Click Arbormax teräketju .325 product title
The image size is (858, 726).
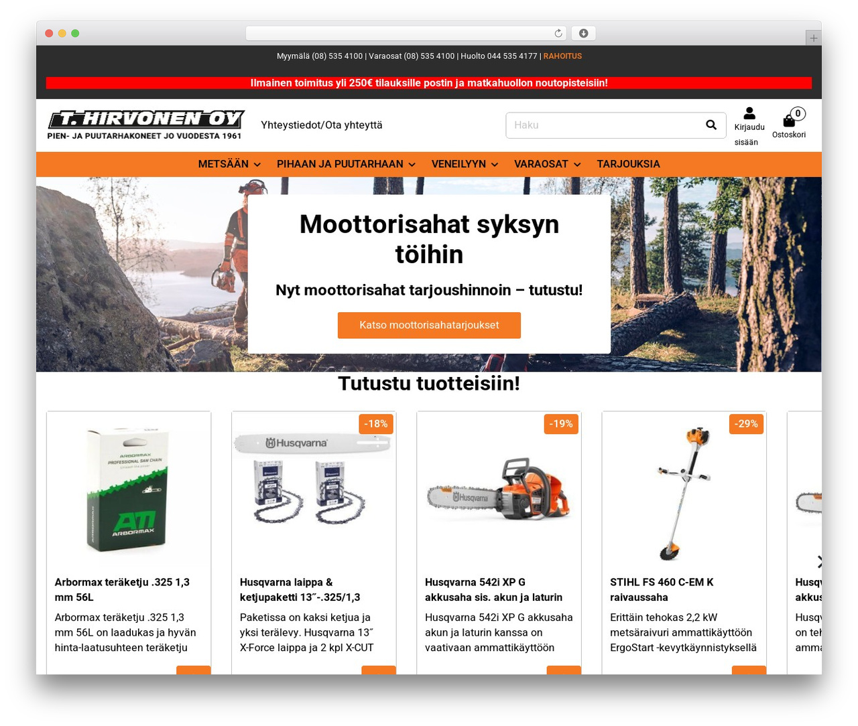pos(122,589)
